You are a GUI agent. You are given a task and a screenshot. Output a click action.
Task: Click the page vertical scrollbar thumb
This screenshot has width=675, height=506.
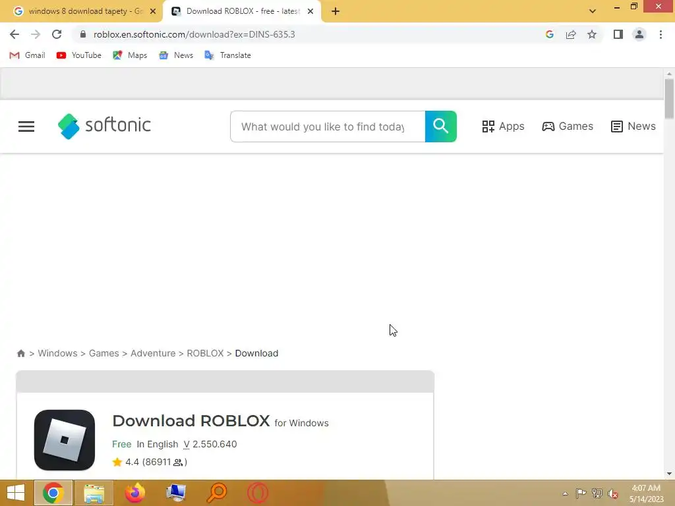click(x=669, y=99)
